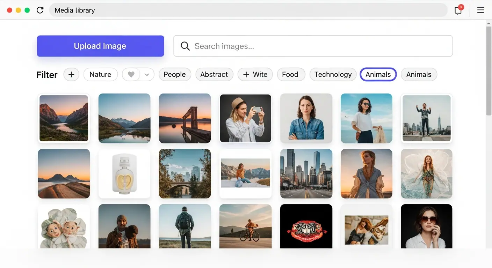Deselect the highlighted Animals filter chip
492x268 pixels.
(x=378, y=74)
